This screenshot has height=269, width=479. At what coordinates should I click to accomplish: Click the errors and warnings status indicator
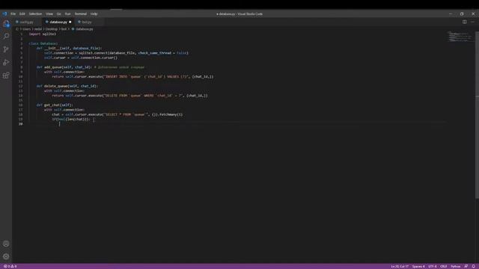(10, 266)
